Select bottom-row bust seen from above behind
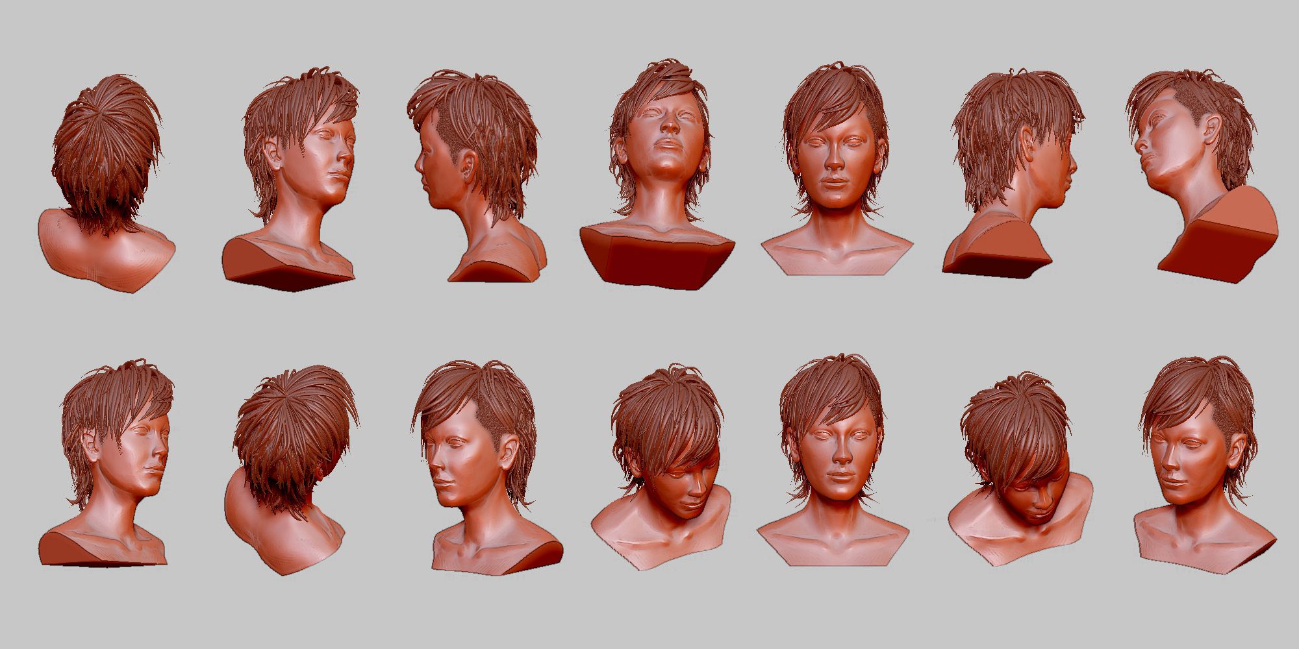 [x=291, y=471]
